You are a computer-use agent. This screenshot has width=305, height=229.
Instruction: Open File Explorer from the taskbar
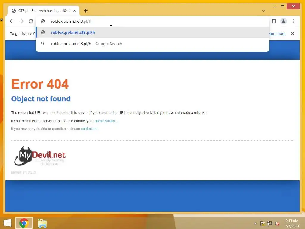coord(42,223)
